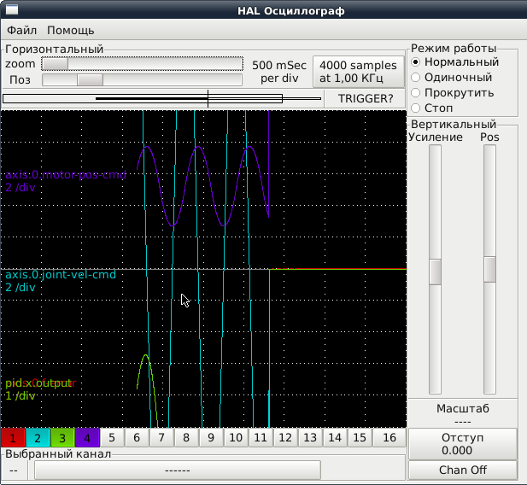Click the pid.x.output trace label
The image size is (527, 485).
(x=38, y=383)
